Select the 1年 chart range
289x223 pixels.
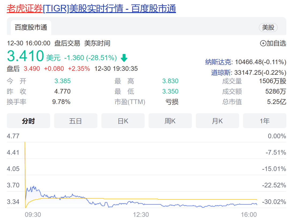click(264, 121)
